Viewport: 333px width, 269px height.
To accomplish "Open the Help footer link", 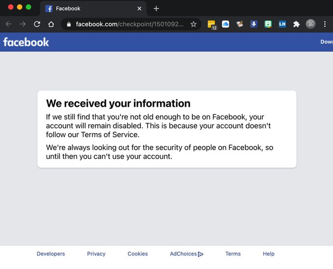I will point(269,254).
